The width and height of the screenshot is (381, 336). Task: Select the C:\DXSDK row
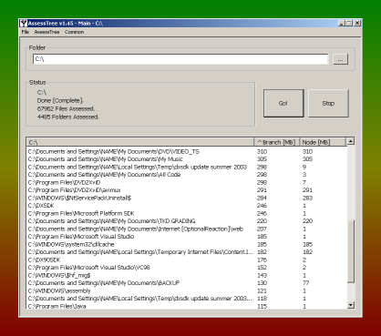pyautogui.click(x=187, y=206)
